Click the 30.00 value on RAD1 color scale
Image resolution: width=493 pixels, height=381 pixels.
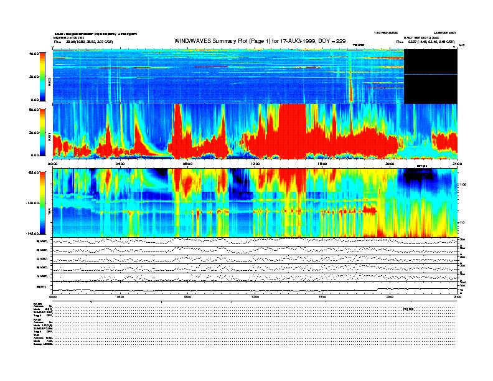coord(34,133)
